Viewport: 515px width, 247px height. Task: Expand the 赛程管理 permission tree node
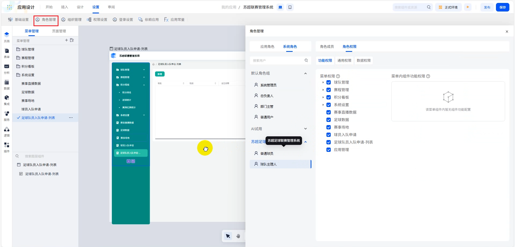click(x=323, y=90)
